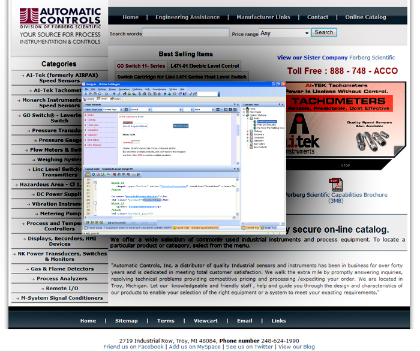Collapse the Books node in Content Tree
Screen dimensions: 420x352
tap(247, 118)
